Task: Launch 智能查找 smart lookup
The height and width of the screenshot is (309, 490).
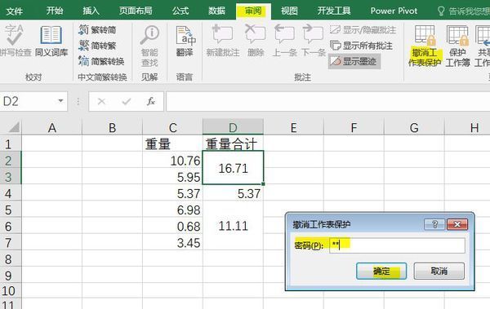Action: pos(149,46)
